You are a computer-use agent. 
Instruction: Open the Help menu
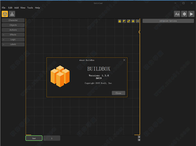click(38, 8)
